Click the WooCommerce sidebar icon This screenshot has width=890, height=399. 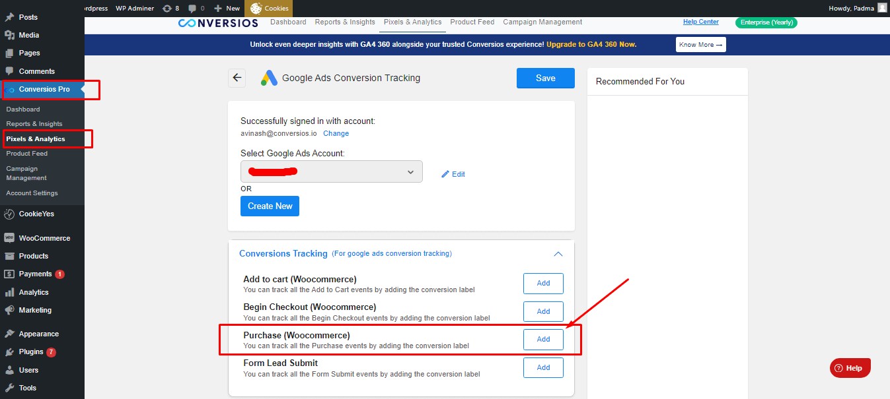click(x=9, y=238)
